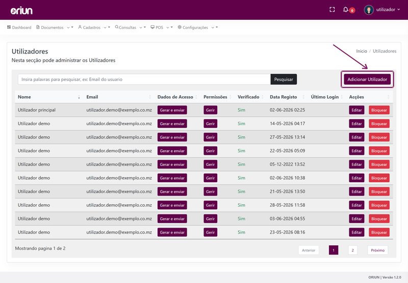
Task: Go to pagination page 2
Action: point(352,250)
